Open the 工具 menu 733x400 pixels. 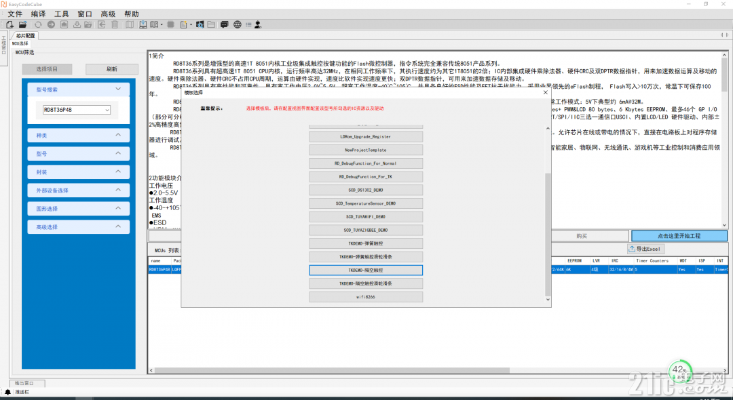pyautogui.click(x=62, y=14)
